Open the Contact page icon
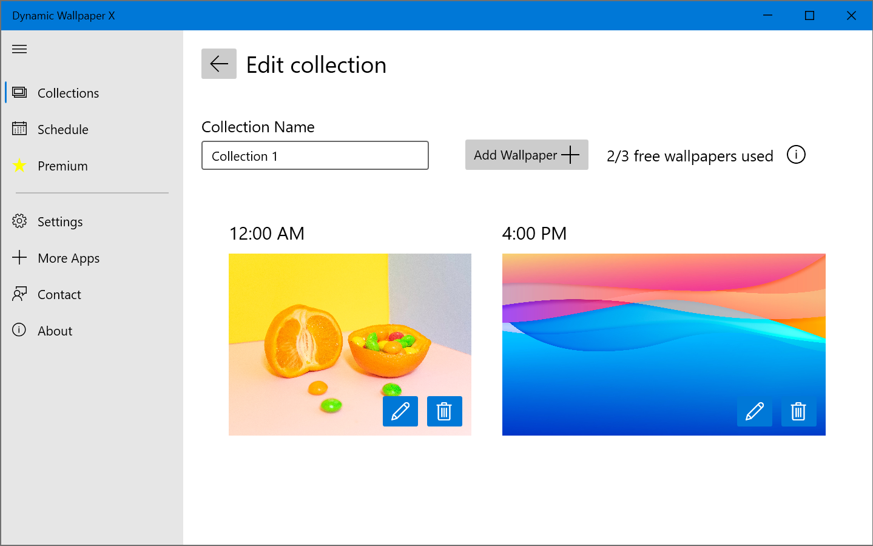Image resolution: width=873 pixels, height=546 pixels. tap(19, 294)
